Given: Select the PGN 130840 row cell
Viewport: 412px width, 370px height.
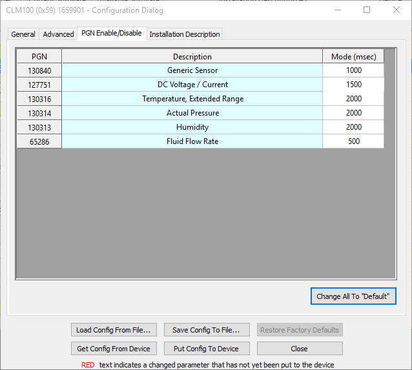Looking at the screenshot, I should [x=39, y=70].
